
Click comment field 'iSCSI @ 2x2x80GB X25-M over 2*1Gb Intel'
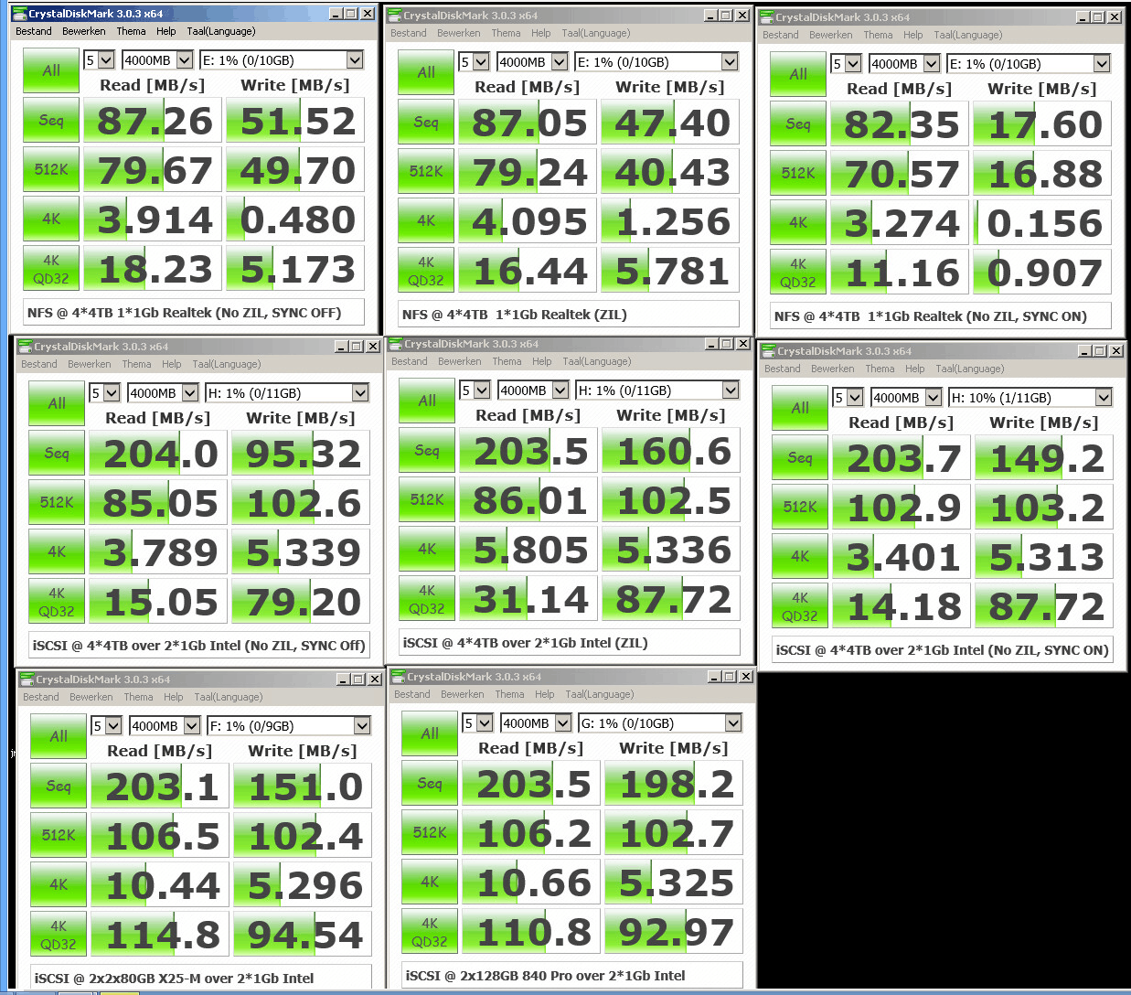201,978
